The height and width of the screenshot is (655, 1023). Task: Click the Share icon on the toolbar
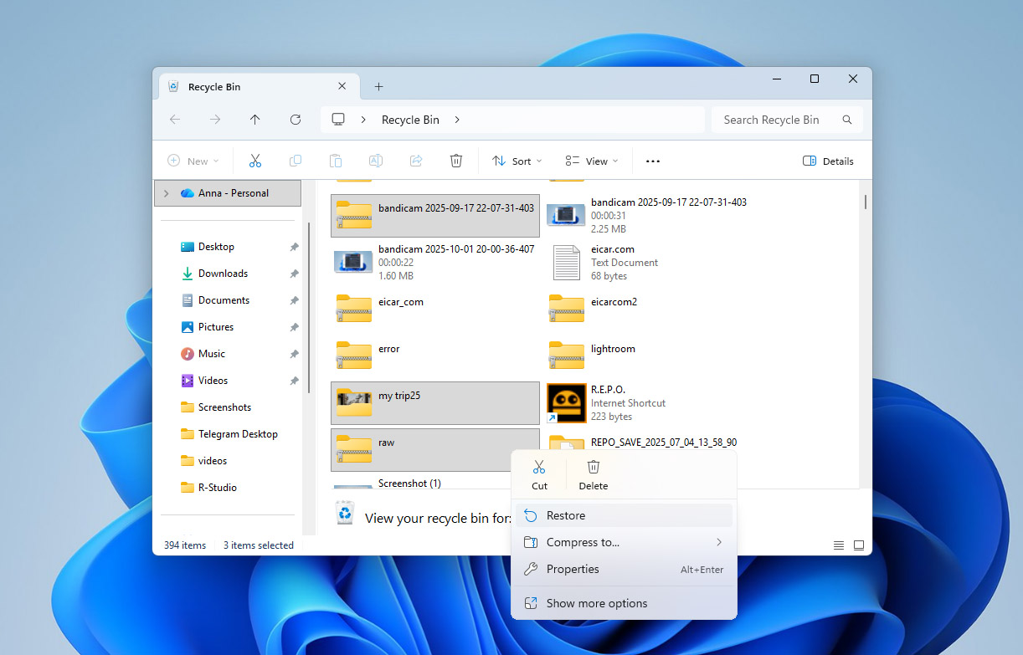pyautogui.click(x=416, y=160)
